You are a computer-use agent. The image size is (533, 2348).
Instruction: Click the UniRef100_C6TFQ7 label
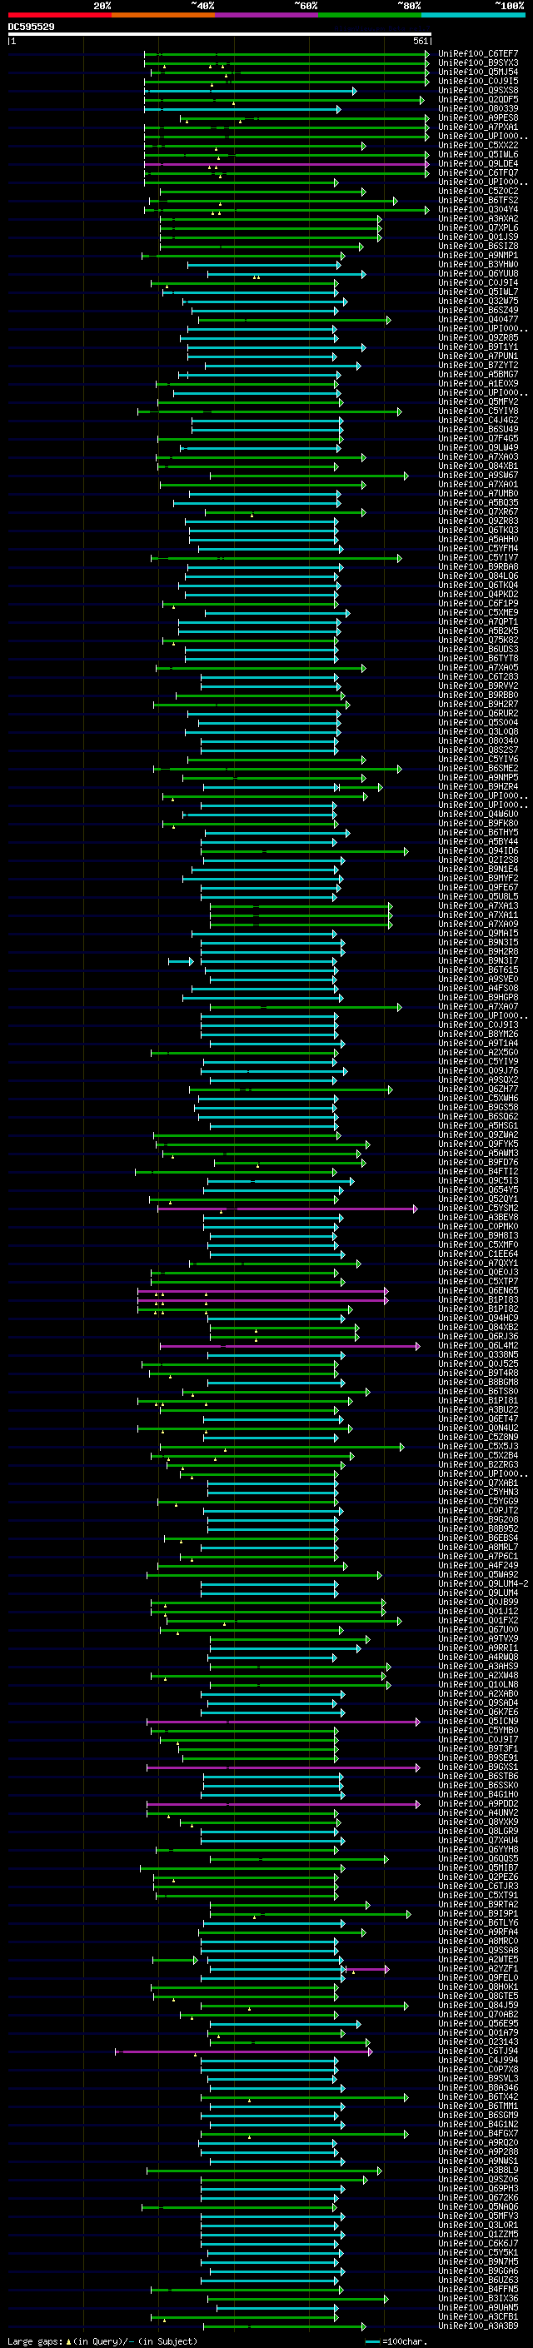tap(478, 172)
